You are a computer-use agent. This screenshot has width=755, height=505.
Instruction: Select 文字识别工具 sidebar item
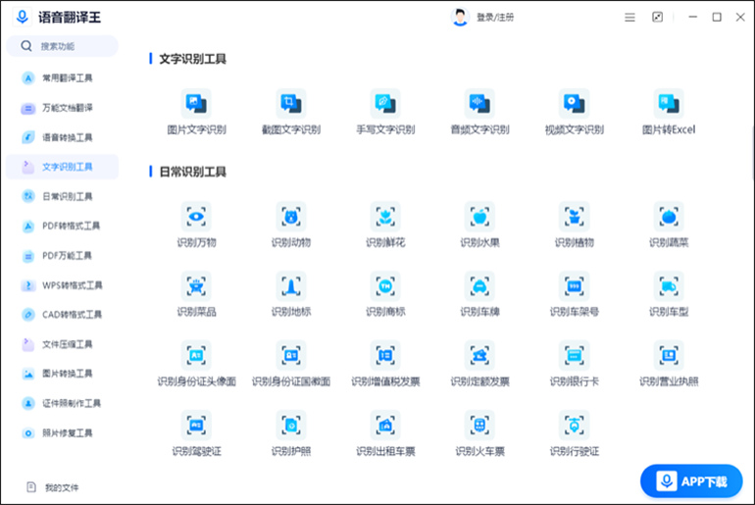[62, 167]
